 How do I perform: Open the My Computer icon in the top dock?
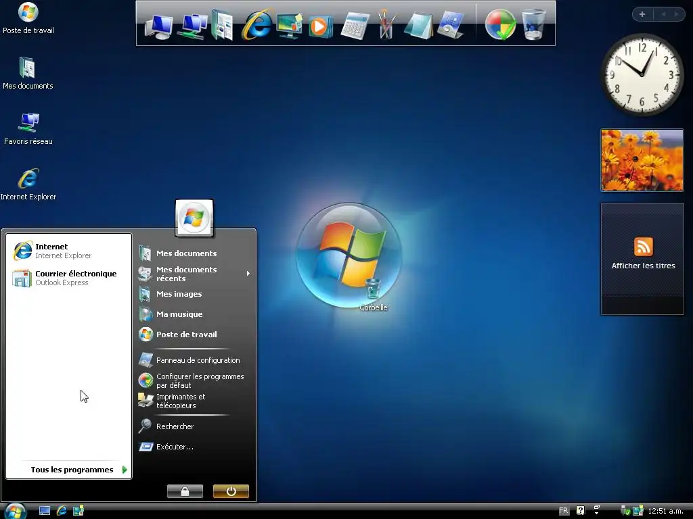click(x=159, y=26)
